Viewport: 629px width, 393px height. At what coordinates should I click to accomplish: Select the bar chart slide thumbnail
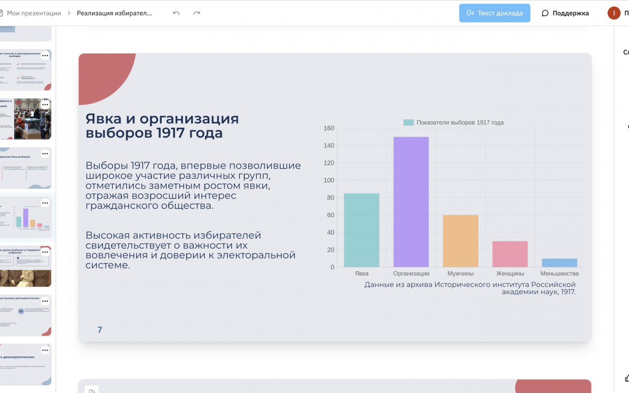point(26,217)
